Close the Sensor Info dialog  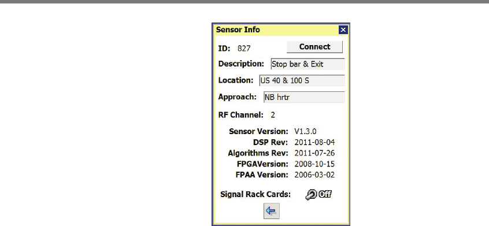tap(343, 29)
